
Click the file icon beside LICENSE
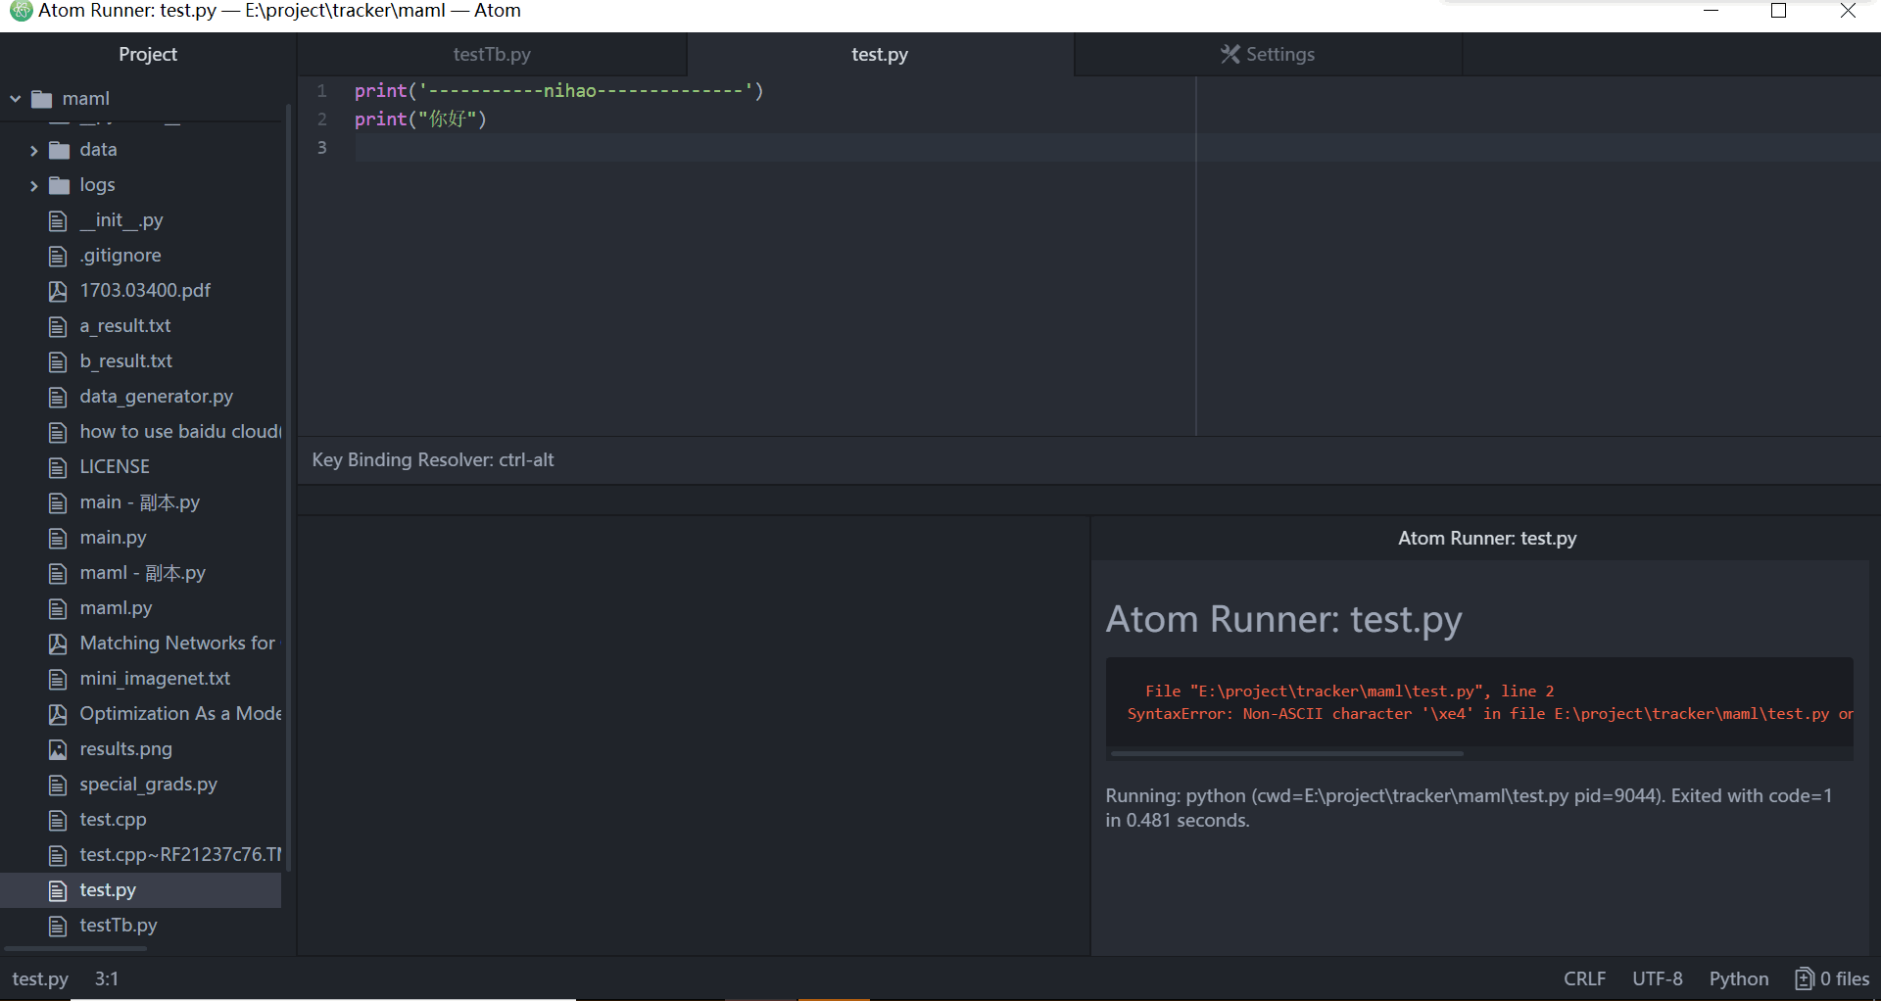click(58, 467)
